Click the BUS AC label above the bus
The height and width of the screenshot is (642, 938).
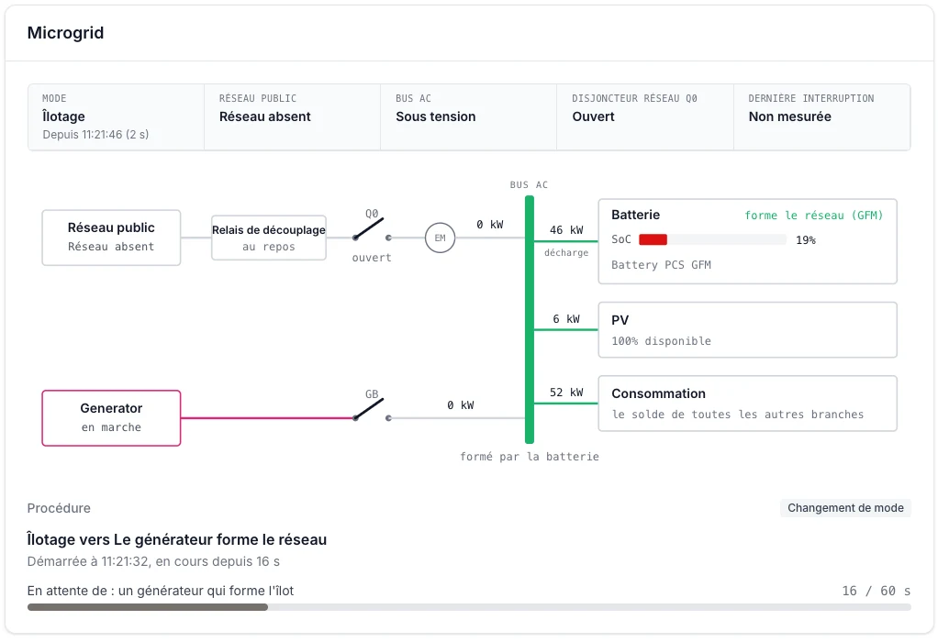(x=529, y=185)
